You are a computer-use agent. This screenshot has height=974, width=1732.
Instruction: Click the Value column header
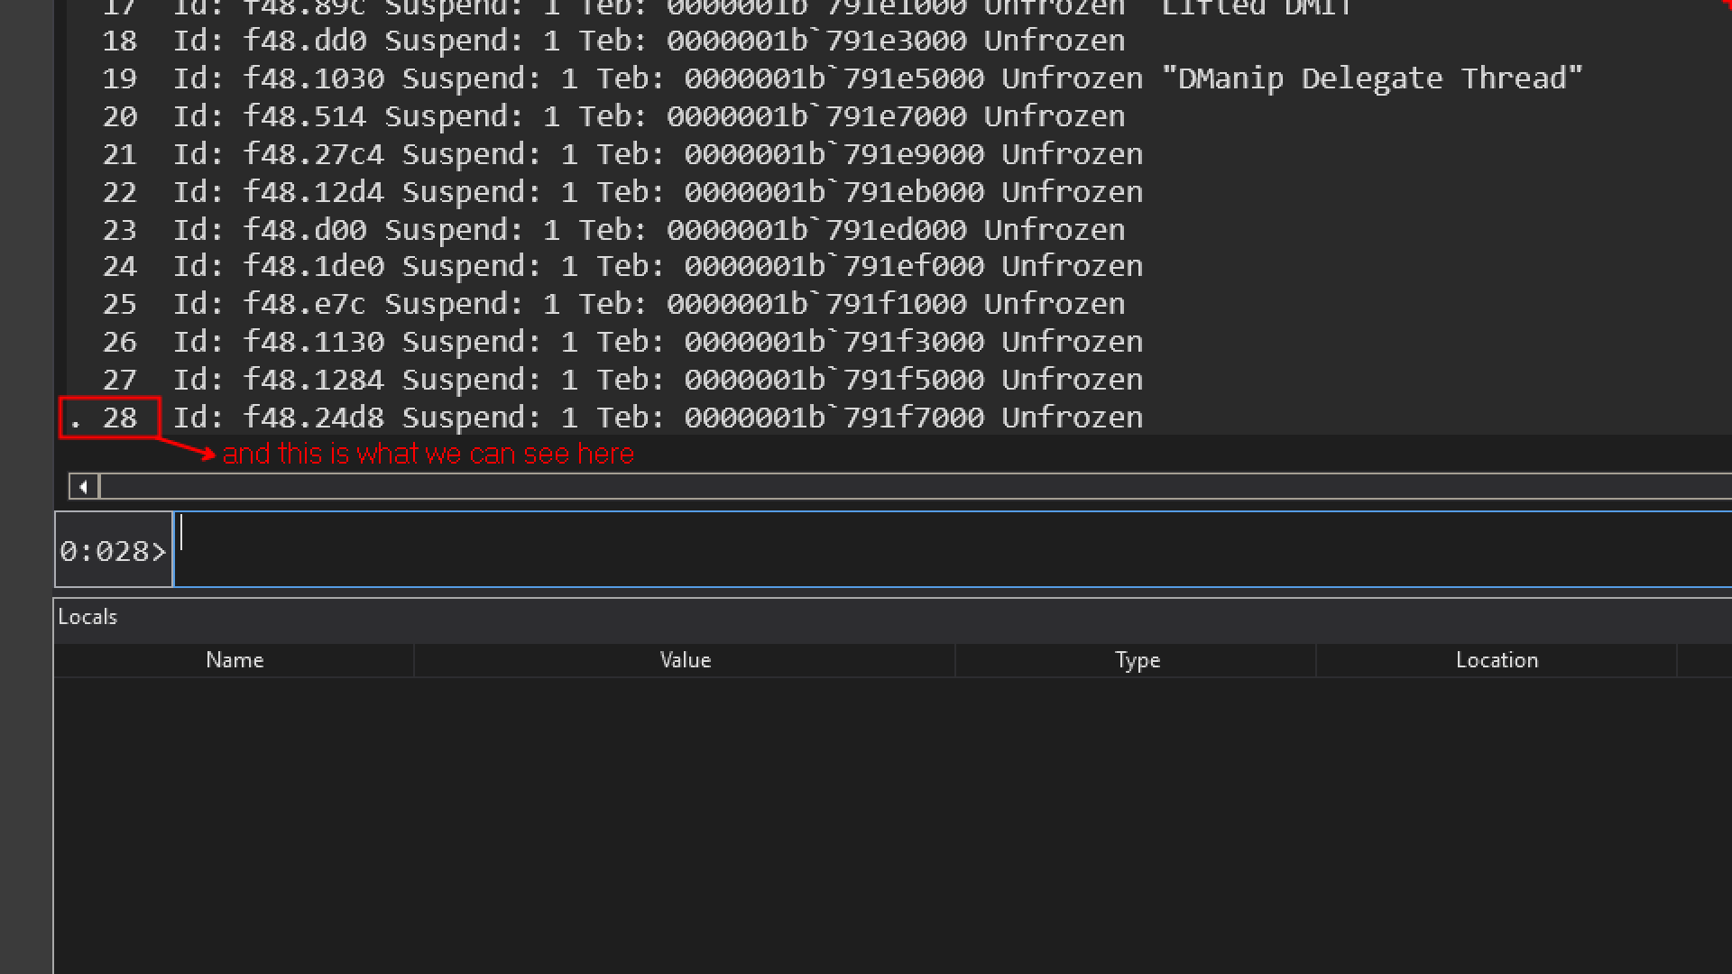(x=685, y=660)
